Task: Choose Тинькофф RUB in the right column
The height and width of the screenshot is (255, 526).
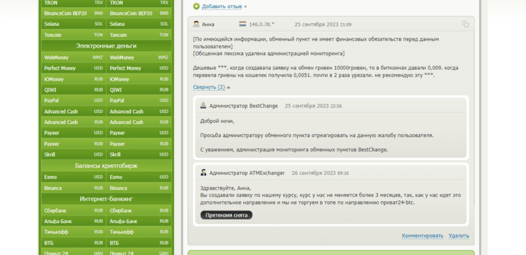Action: tap(139, 232)
